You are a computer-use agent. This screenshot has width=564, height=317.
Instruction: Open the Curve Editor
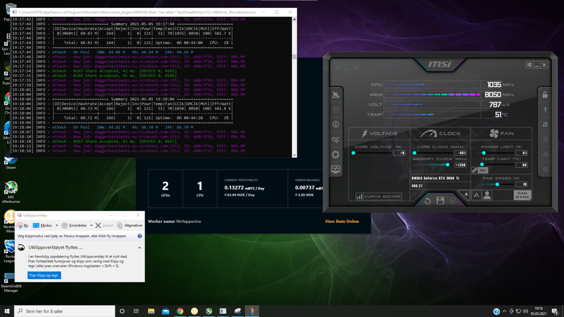tap(378, 196)
